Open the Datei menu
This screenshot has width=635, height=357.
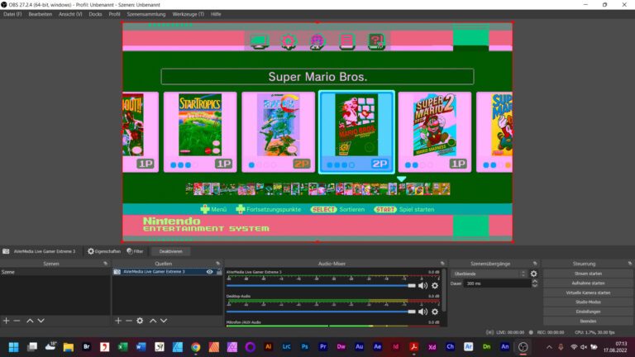[x=12, y=14]
